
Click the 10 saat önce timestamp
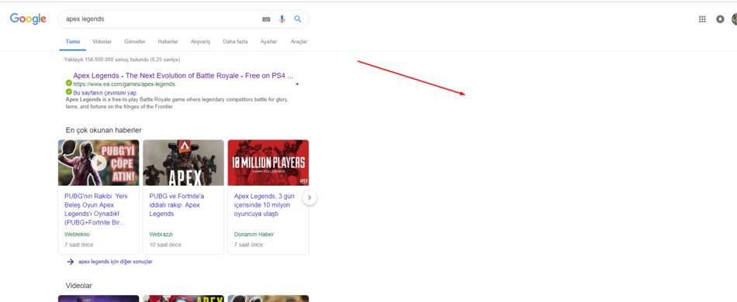point(165,245)
